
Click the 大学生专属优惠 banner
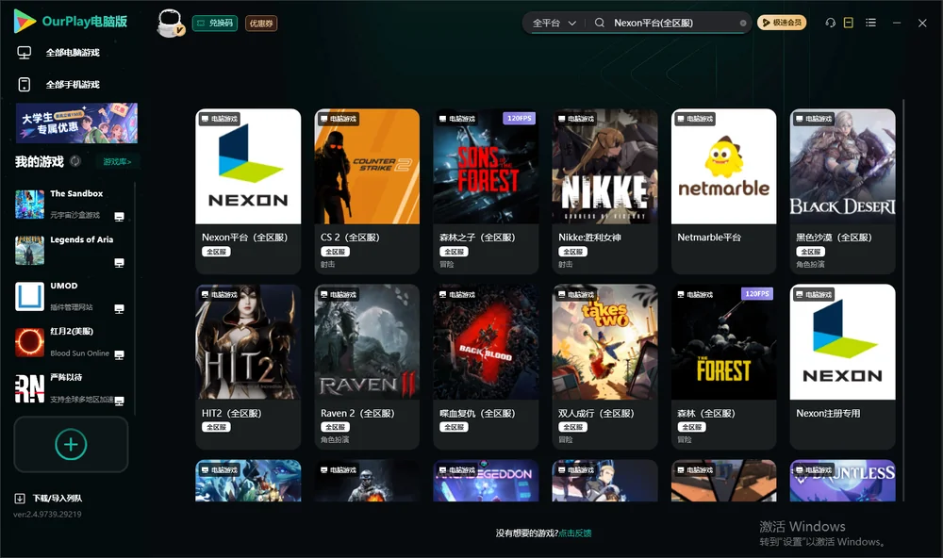pyautogui.click(x=76, y=123)
